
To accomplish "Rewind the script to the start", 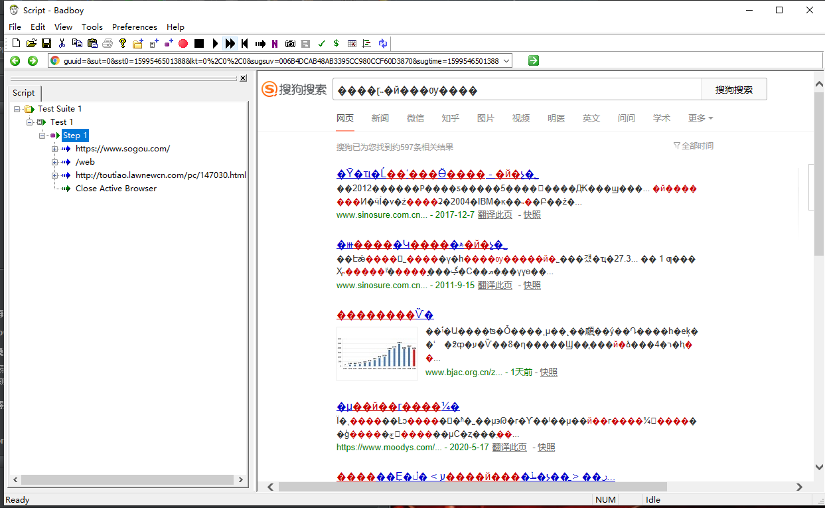I will click(245, 43).
